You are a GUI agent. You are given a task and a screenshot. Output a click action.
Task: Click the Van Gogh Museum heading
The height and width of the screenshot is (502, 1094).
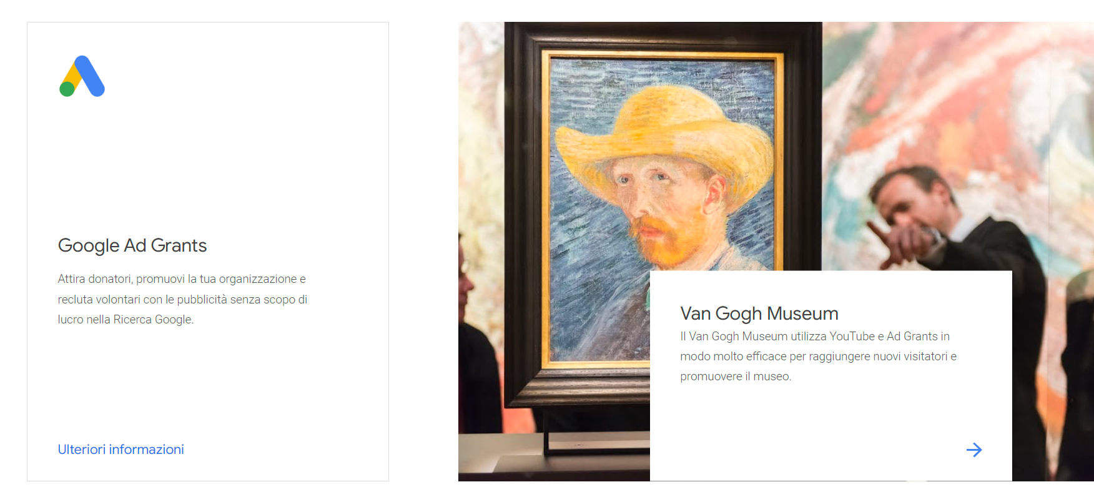point(759,313)
